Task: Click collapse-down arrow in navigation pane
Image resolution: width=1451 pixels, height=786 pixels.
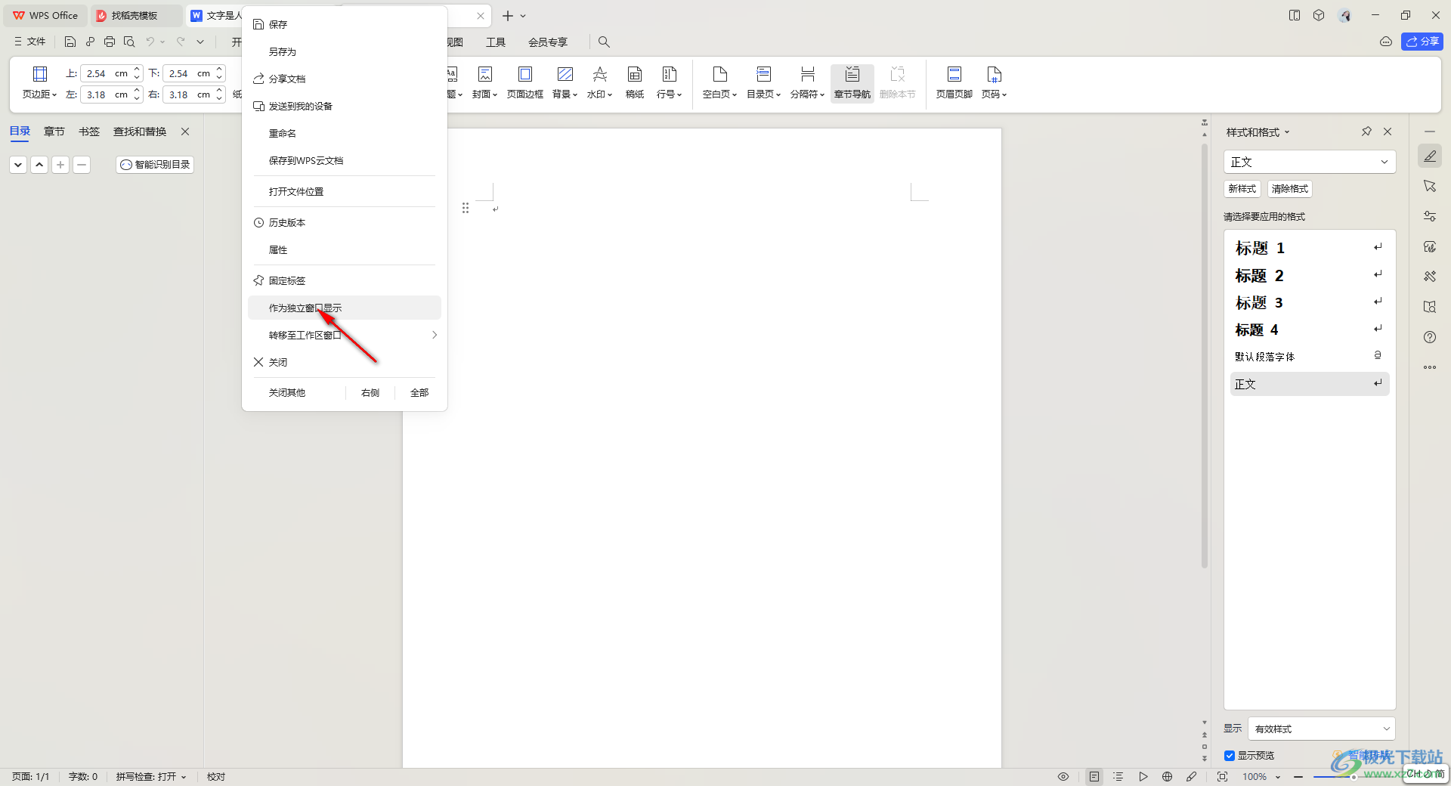Action: pyautogui.click(x=18, y=164)
